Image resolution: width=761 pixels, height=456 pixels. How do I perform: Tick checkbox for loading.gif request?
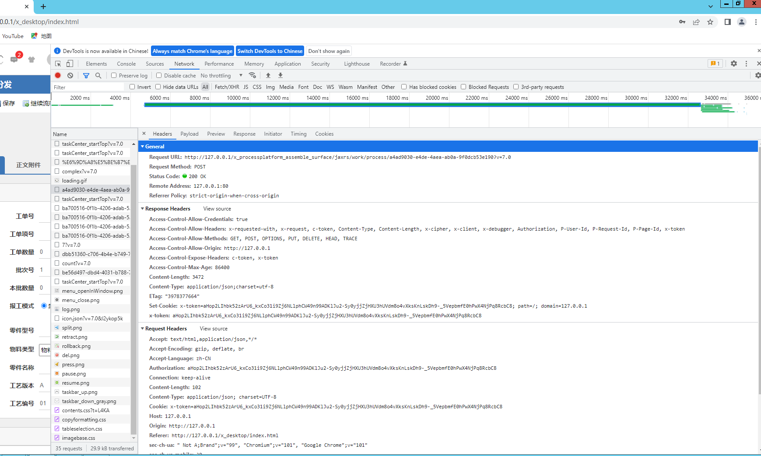point(57,180)
